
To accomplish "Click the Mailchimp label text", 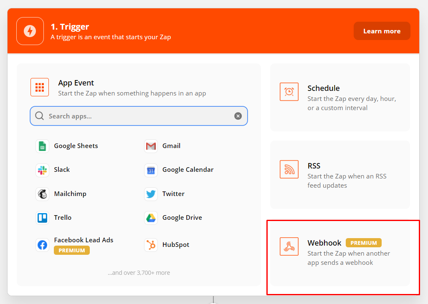I will tap(70, 194).
